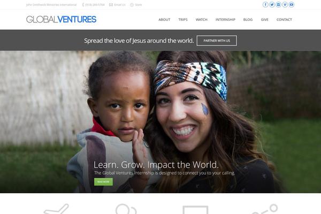Screen dimensions: 321x214
Task: Visit the Blog page
Action: [x=248, y=20]
